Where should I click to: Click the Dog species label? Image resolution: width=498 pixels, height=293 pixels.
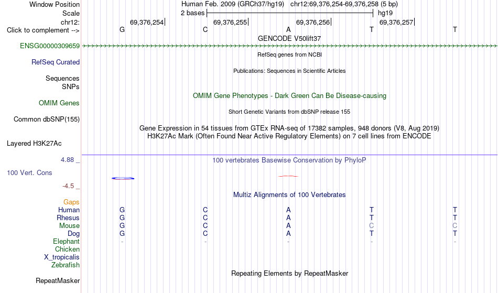[73, 234]
